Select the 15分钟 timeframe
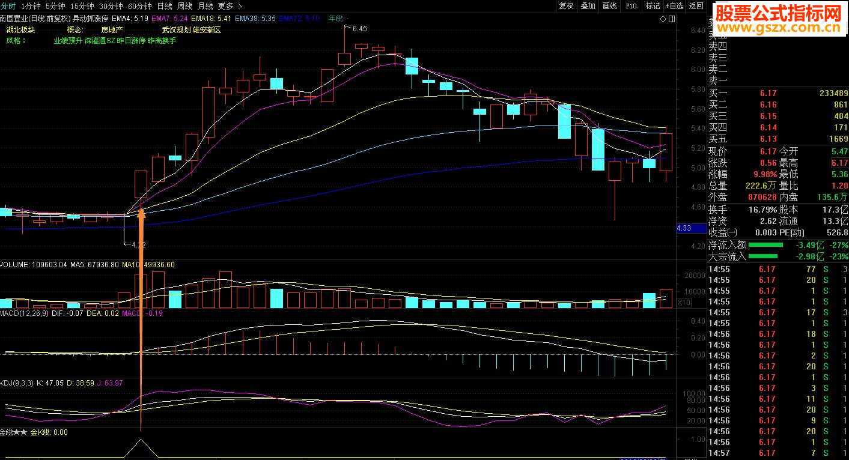The width and height of the screenshot is (849, 460). tap(82, 6)
